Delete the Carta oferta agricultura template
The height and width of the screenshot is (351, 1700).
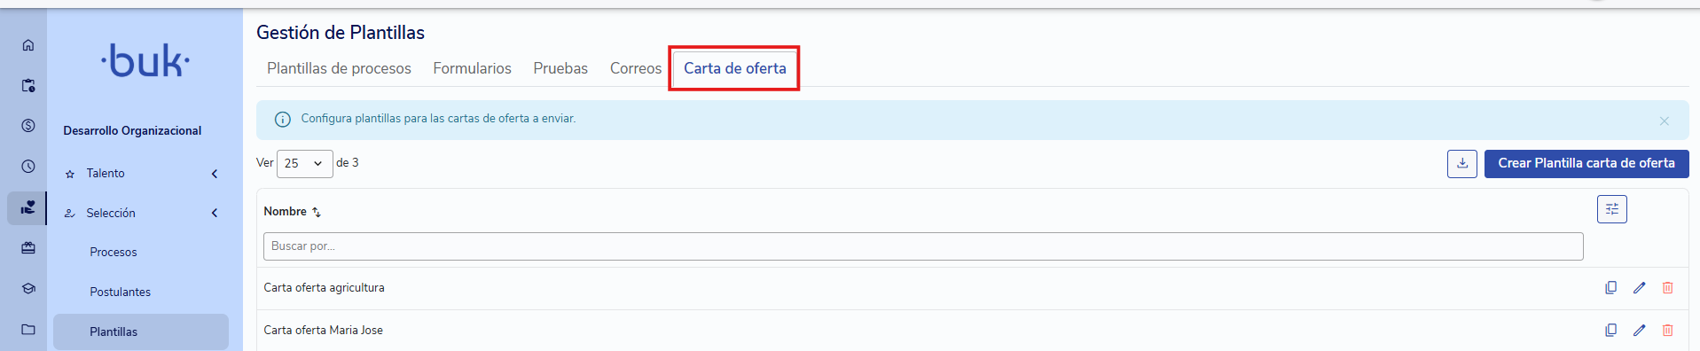tap(1667, 288)
